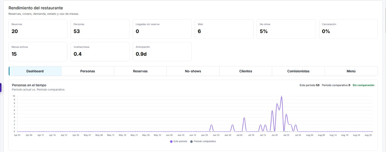Click the chart peak reaching value 10
The image size is (386, 152).
[x=282, y=96]
